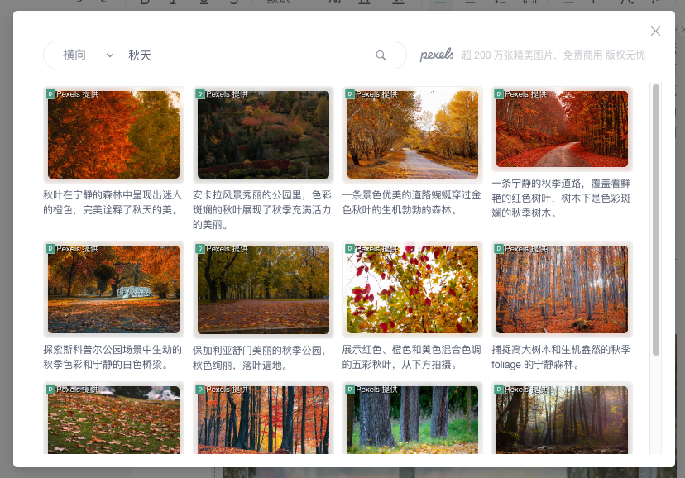Click Pexels 提供 badge on dark trunks image
This screenshot has height=478, width=685.
223,389
